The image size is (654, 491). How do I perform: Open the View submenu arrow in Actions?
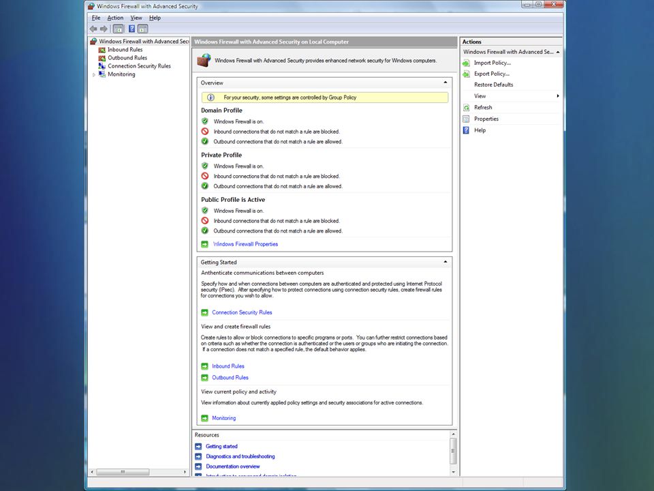558,96
